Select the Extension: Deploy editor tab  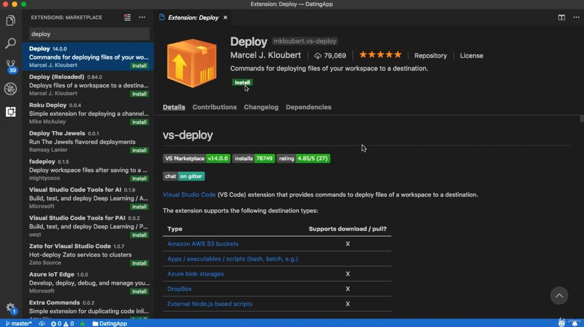tap(193, 17)
